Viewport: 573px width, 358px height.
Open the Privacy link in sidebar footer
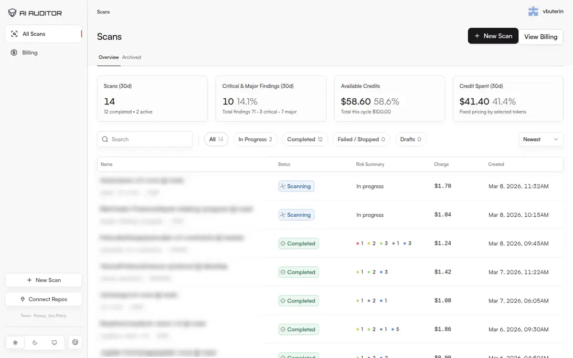point(40,316)
